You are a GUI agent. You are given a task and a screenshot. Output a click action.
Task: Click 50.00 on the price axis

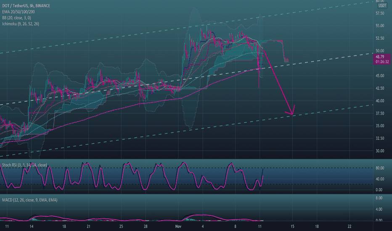point(380,51)
